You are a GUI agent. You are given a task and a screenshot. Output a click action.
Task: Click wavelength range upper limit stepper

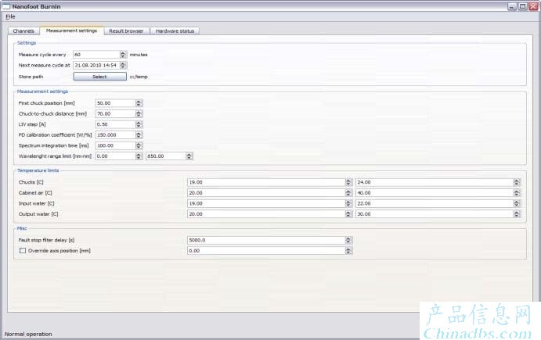189,156
